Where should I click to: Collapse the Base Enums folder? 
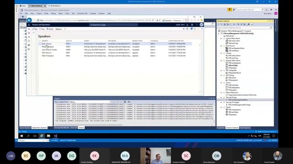(221, 46)
